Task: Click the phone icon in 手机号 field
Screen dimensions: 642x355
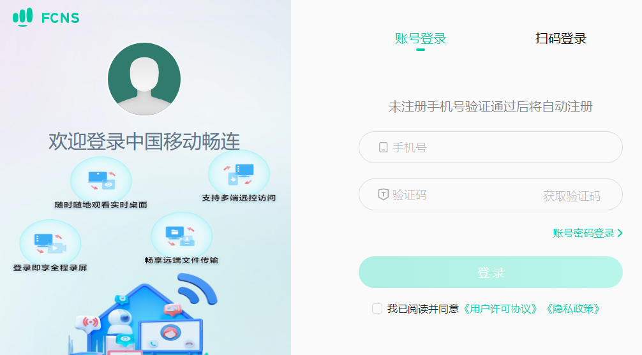Action: point(384,147)
